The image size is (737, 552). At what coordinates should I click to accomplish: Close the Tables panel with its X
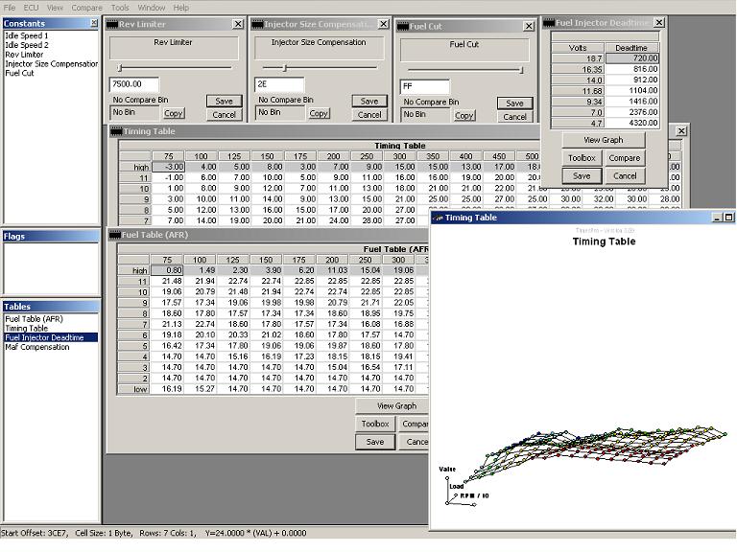94,307
